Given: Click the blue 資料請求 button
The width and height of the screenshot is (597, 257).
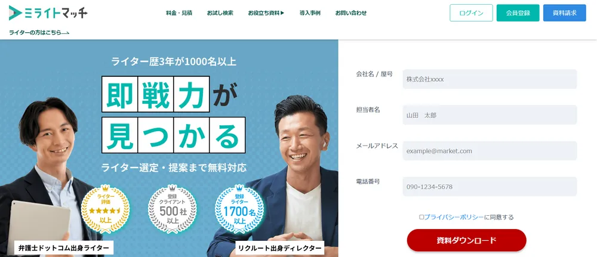Looking at the screenshot, I should [x=565, y=13].
